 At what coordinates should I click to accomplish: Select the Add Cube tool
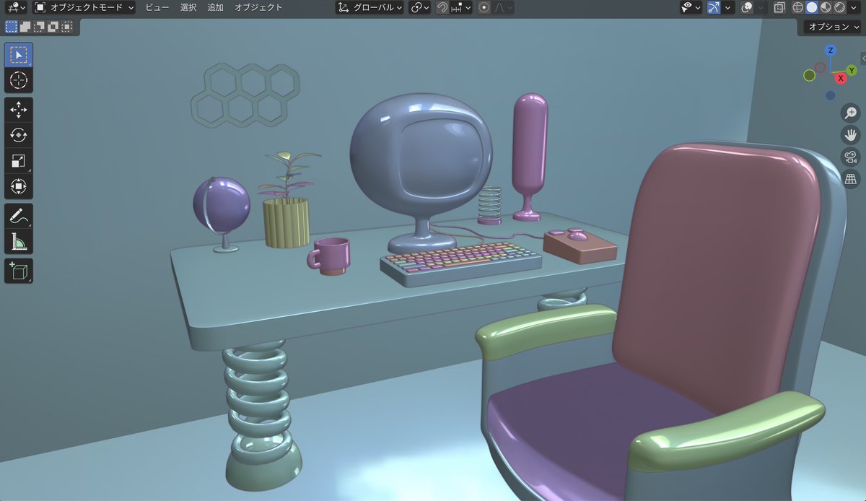[19, 271]
